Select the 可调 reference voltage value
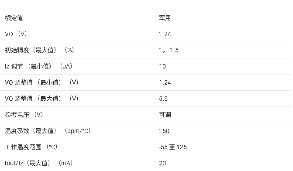The height and width of the screenshot is (171, 293). click(x=165, y=115)
